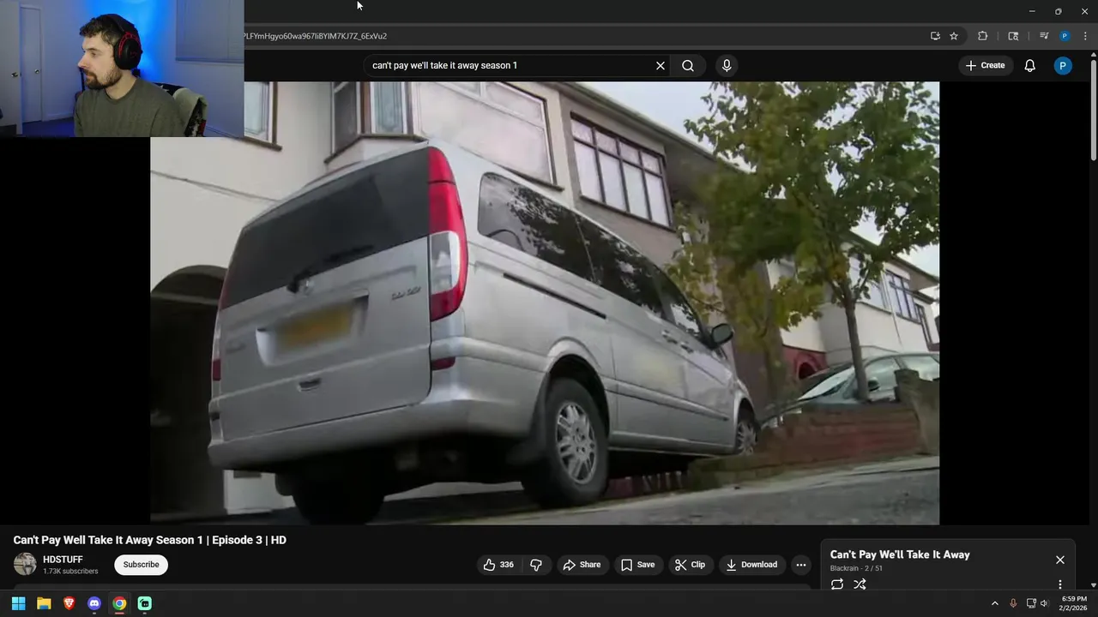The height and width of the screenshot is (617, 1098).
Task: Open playlist options three-dot menu
Action: point(1060,584)
